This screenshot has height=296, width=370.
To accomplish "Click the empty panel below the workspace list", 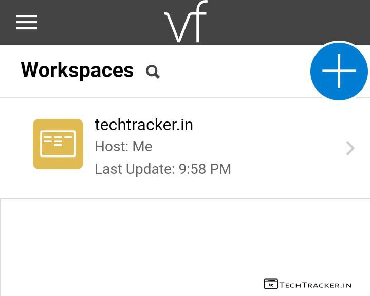I will point(154,242).
